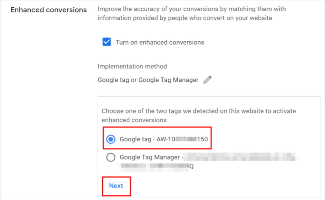Click the 'information provided by people who convert' line
Screen dimensions: 325x200
click(x=185, y=18)
